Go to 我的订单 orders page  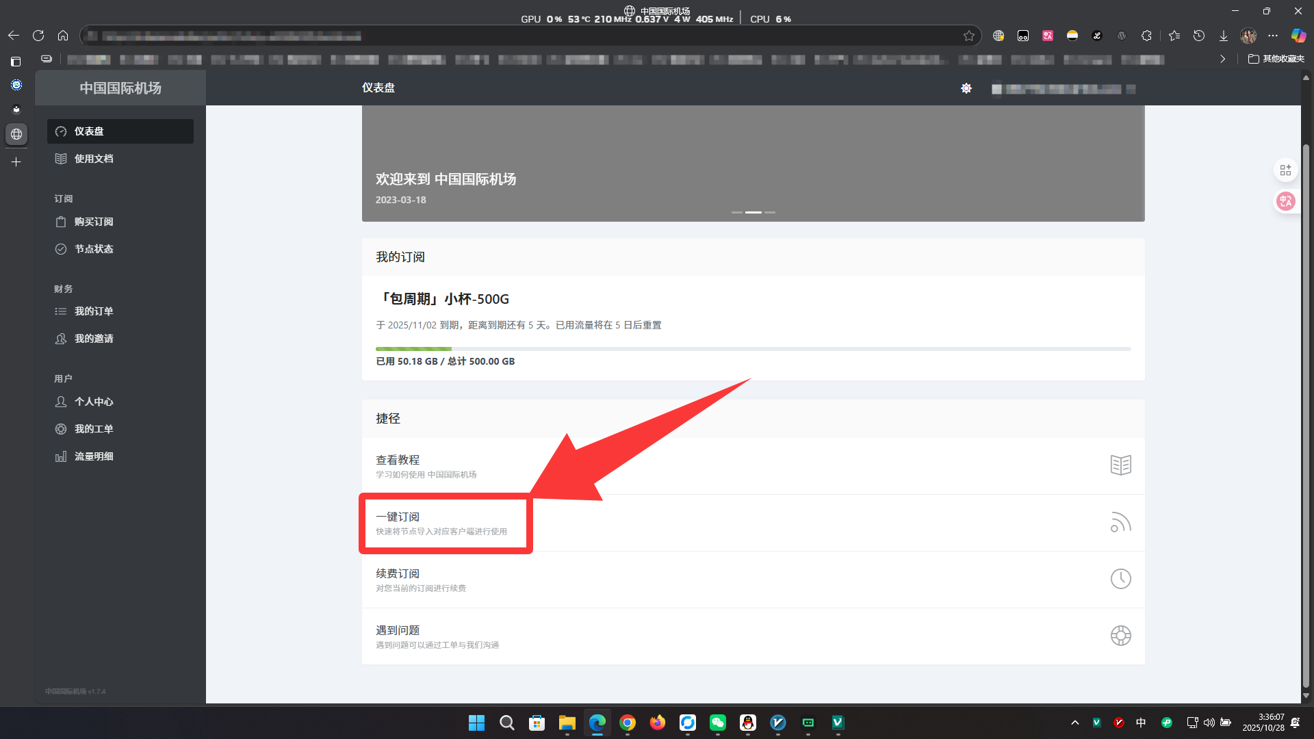(94, 311)
